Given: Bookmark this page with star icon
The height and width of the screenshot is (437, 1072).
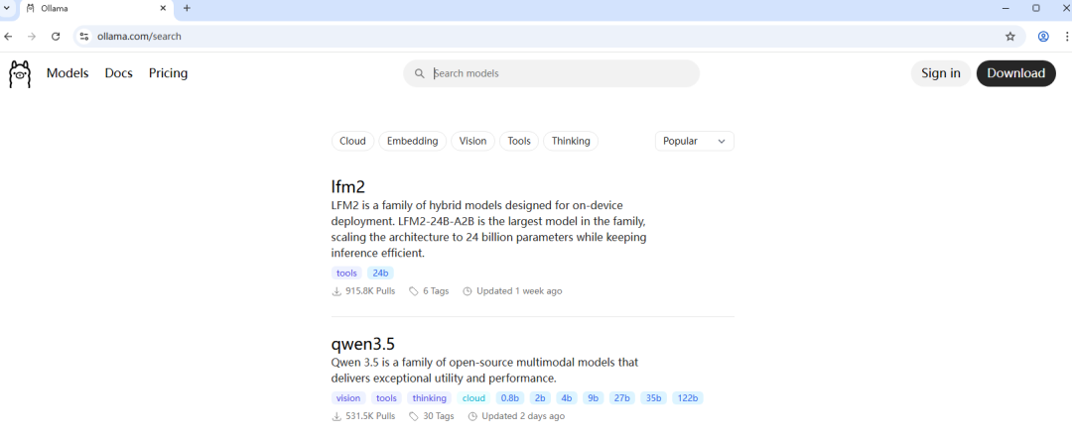Looking at the screenshot, I should pyautogui.click(x=1009, y=37).
